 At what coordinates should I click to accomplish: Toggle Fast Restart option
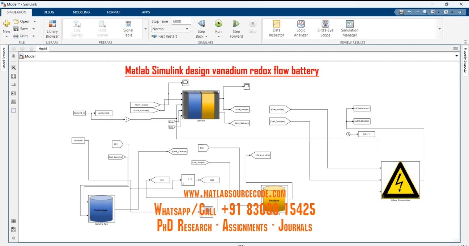(x=165, y=36)
